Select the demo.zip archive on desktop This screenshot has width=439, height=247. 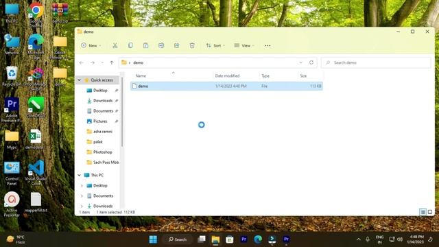point(60,13)
